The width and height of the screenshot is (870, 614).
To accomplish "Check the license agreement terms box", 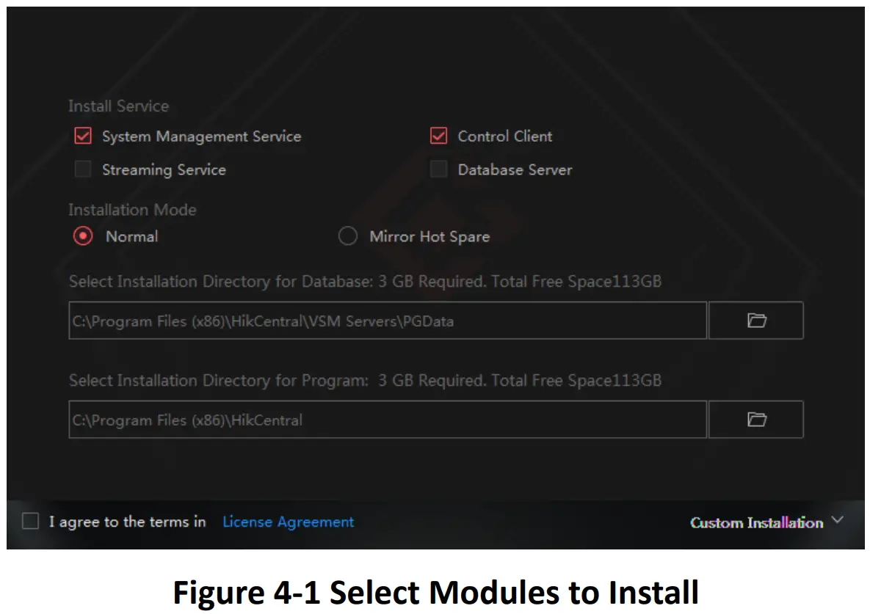I will pyautogui.click(x=29, y=521).
